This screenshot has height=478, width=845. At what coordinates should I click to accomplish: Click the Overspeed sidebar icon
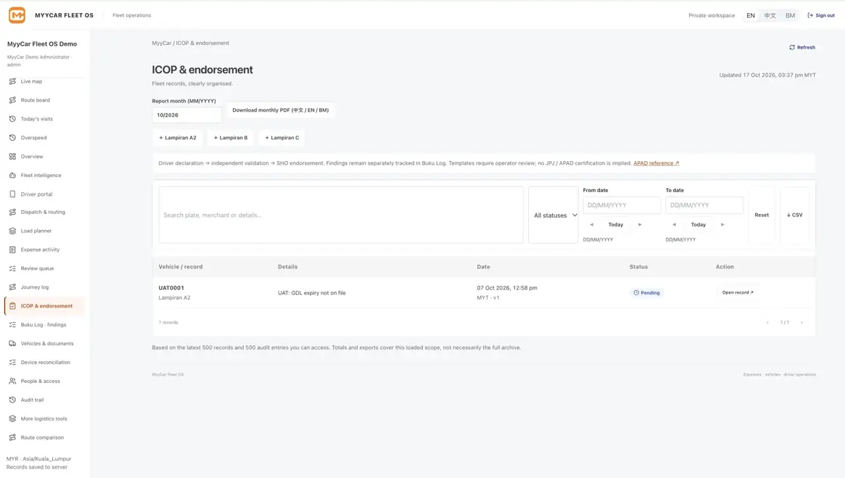point(13,138)
